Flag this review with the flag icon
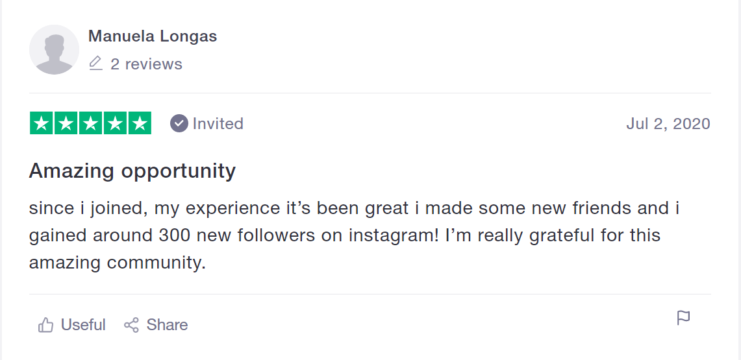The height and width of the screenshot is (360, 741). point(683,318)
